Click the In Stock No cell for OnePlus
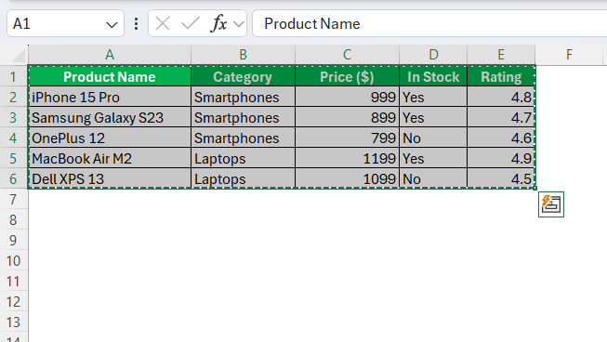The width and height of the screenshot is (607, 342). [x=433, y=138]
